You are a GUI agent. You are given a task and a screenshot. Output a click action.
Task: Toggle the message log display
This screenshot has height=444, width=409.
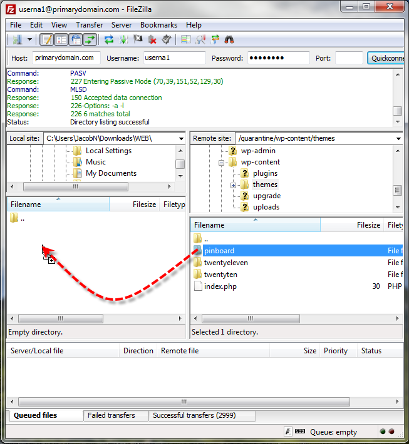(x=47, y=39)
